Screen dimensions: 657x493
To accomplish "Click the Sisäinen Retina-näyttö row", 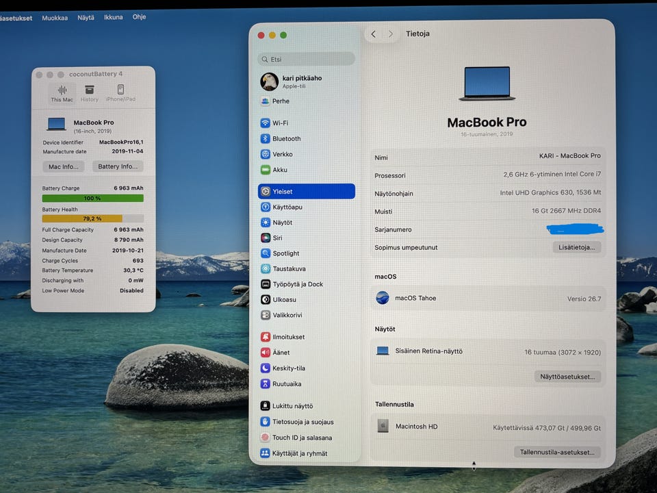I will [488, 351].
